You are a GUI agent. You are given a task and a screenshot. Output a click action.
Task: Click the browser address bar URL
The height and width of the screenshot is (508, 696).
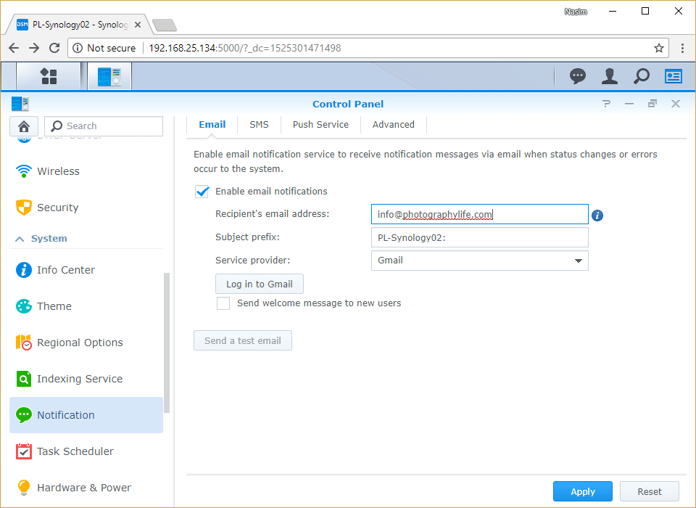coord(245,48)
